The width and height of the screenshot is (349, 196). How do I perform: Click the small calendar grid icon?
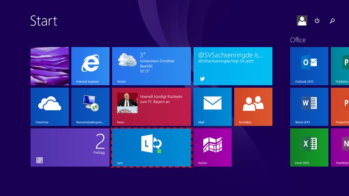39,160
